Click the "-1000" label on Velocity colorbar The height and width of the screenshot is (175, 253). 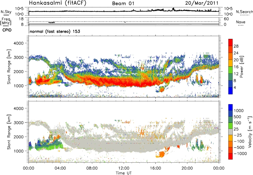pos(240,154)
